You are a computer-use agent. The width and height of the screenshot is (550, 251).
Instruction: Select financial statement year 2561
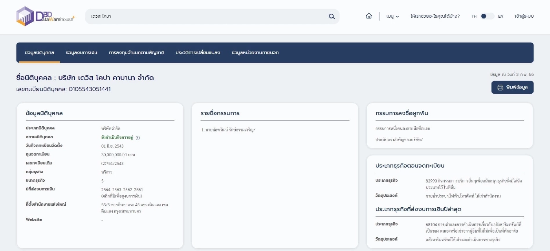click(139, 190)
